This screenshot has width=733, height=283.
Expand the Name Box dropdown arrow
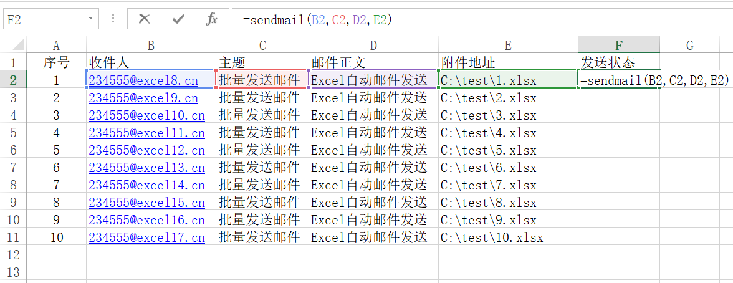pyautogui.click(x=91, y=19)
